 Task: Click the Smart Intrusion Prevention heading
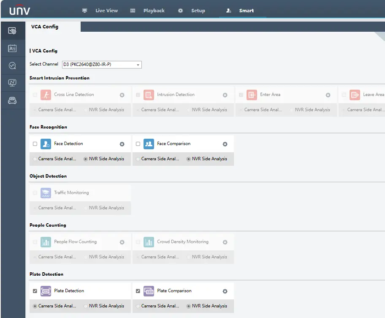click(x=60, y=78)
